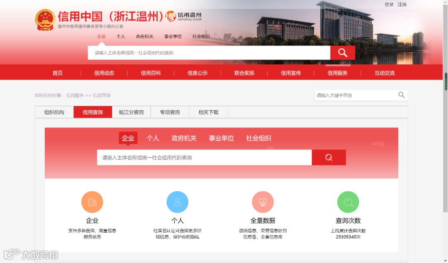This screenshot has height=263, width=448.
Task: Switch to the 瓯江分查询 tab
Action: pyautogui.click(x=131, y=112)
